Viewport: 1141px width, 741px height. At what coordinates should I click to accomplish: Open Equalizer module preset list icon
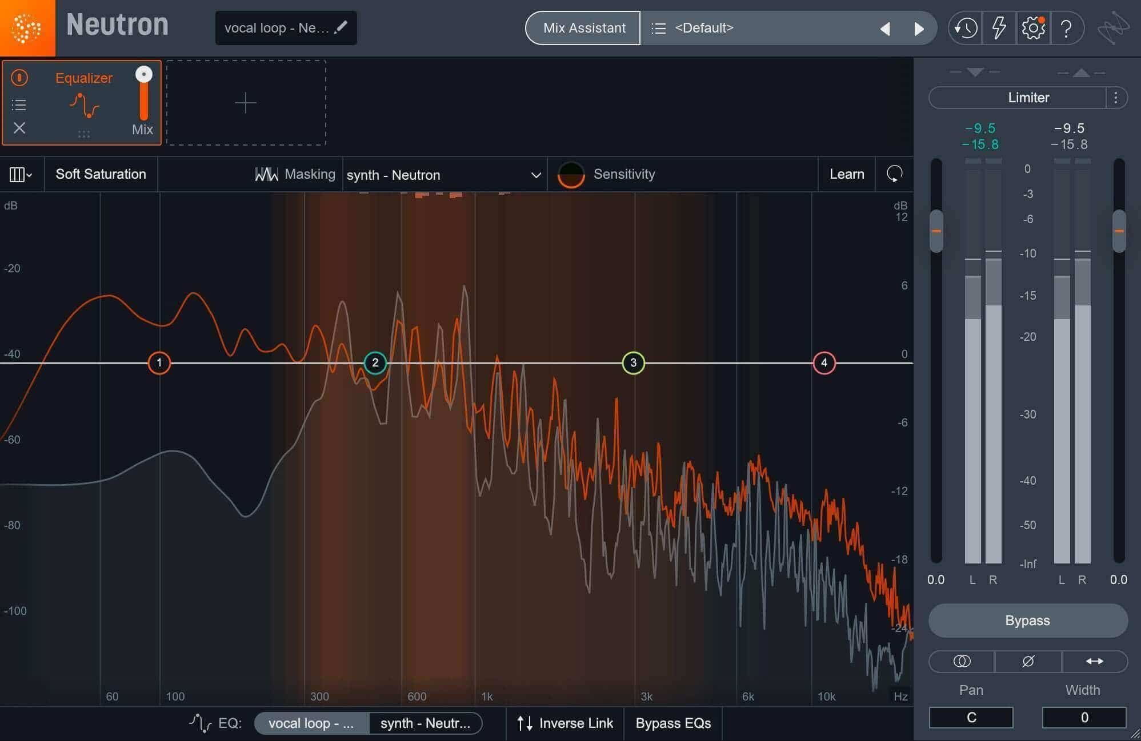[19, 104]
